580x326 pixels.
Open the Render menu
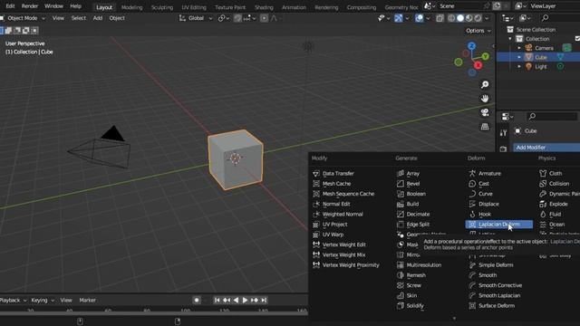point(30,6)
